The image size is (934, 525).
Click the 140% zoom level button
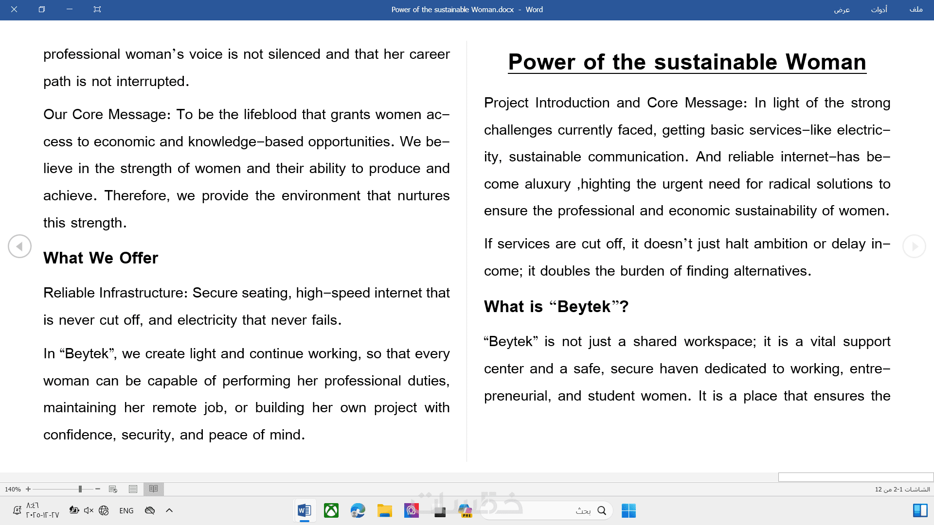click(x=13, y=489)
